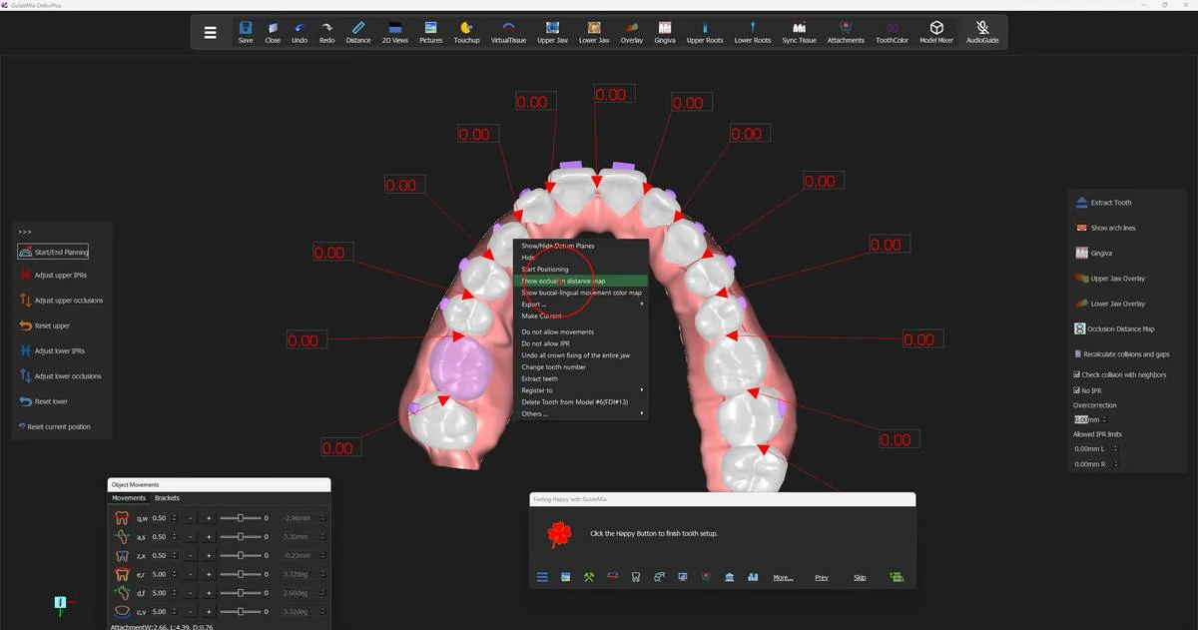The width and height of the screenshot is (1198, 630).
Task: Select the Distance measuring tool
Action: 358,32
